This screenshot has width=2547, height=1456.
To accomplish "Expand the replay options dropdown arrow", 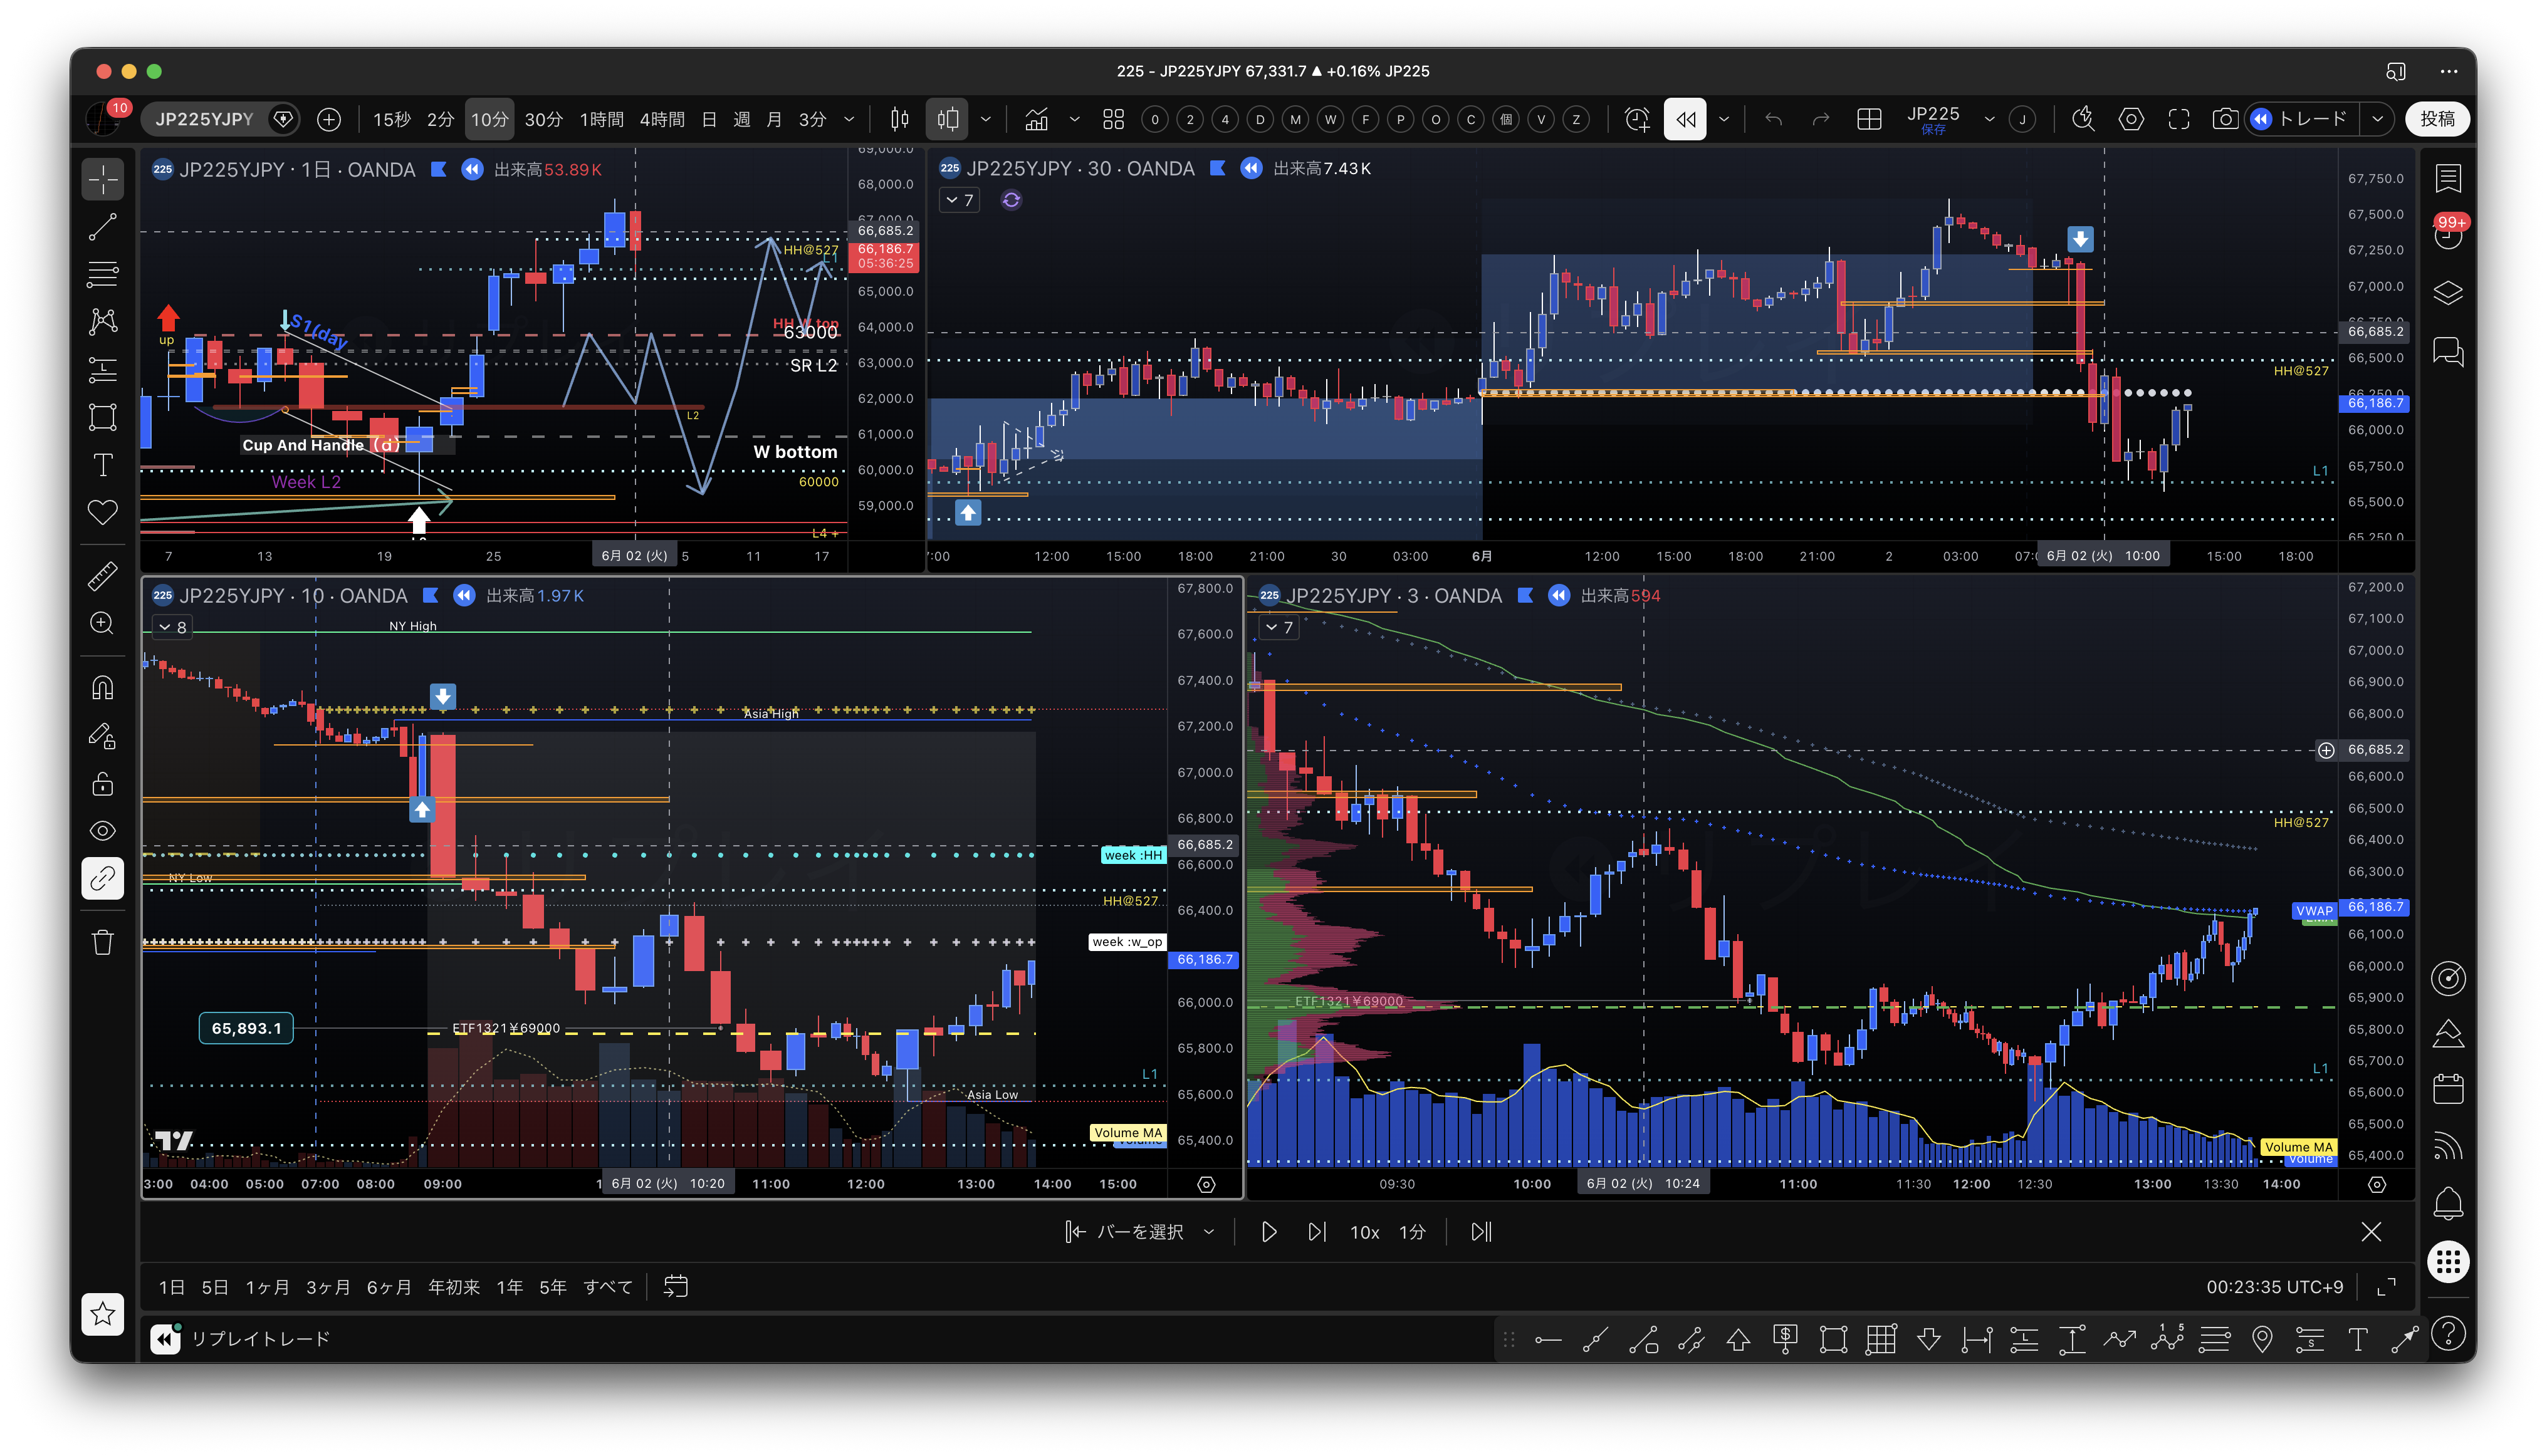I will click(x=1723, y=119).
